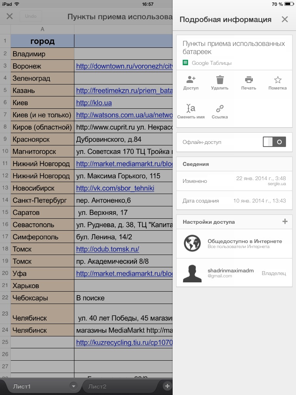Select the column A header
The width and height of the screenshot is (296, 395).
pos(42,29)
